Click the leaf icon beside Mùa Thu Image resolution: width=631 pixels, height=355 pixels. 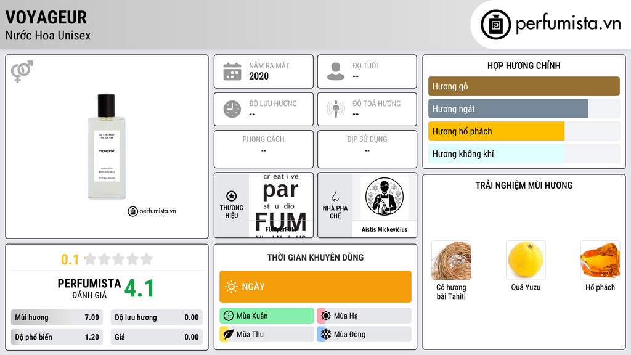(x=229, y=334)
